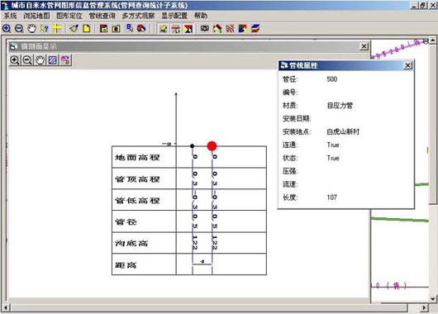Click the blank yellow document icon
438x314 pixels.
[x=87, y=28]
